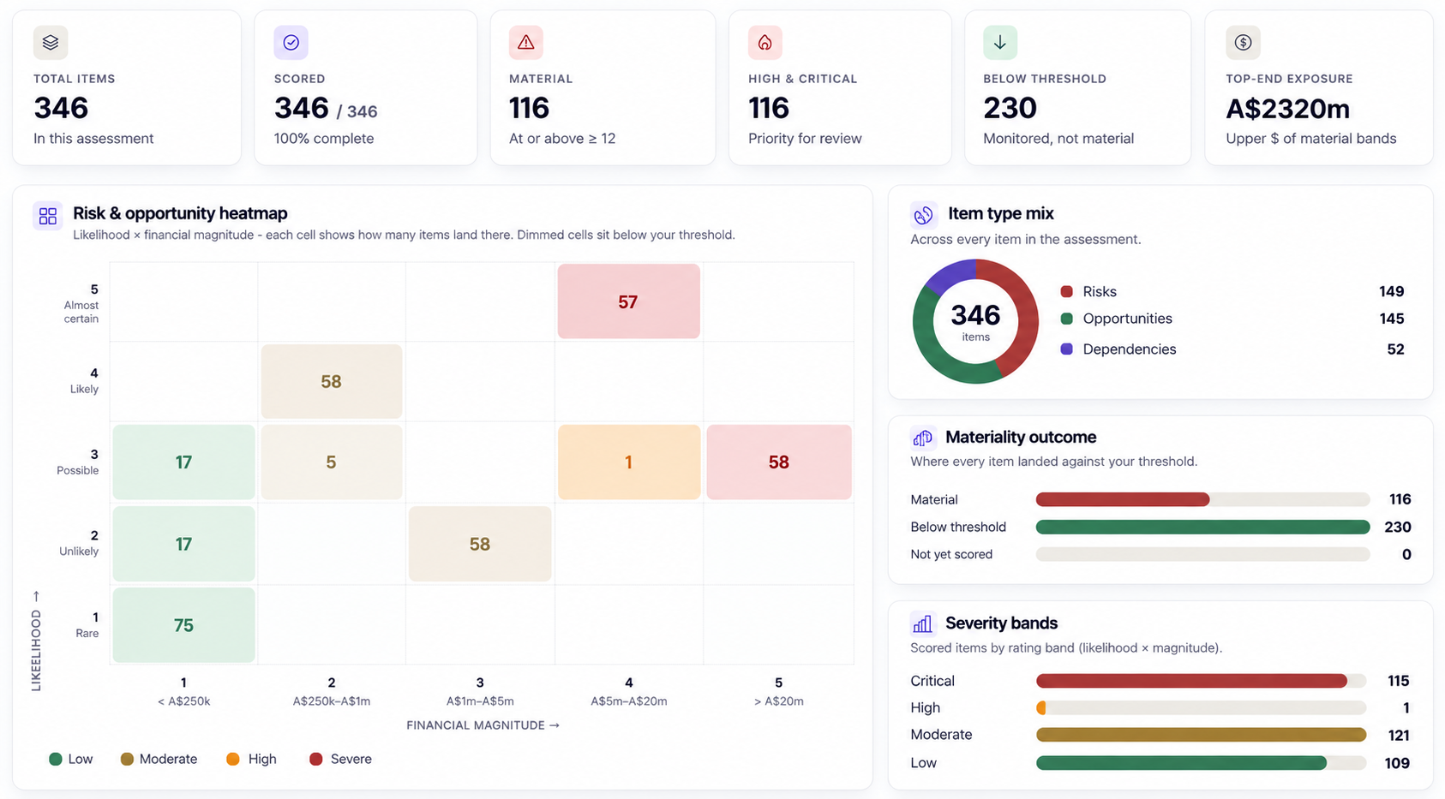Click the Materiality 'Material' count 116

tap(1400, 499)
